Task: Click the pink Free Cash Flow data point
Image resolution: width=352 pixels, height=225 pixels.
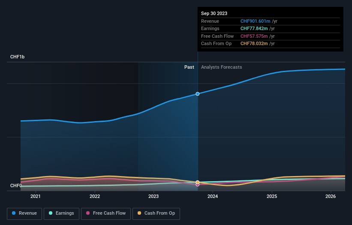Action: click(198, 185)
